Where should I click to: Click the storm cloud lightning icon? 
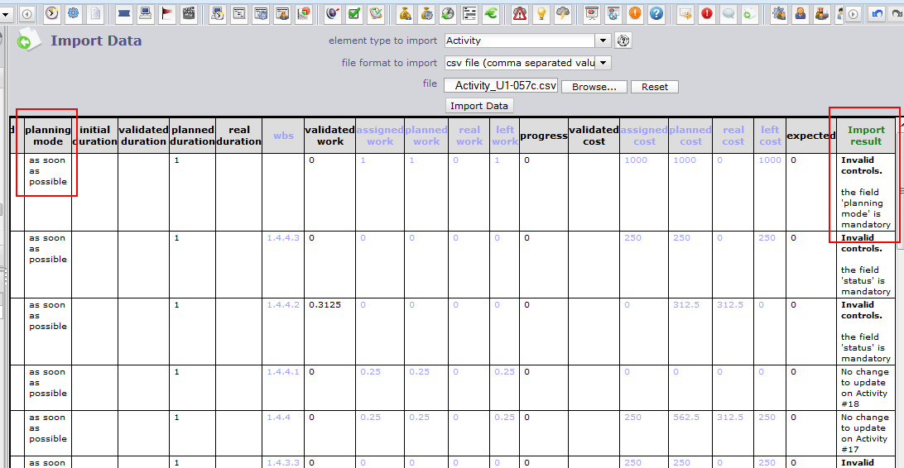pos(563,13)
